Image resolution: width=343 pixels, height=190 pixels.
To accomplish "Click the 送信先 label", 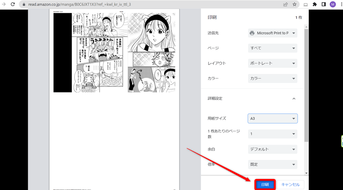I will point(213,33).
